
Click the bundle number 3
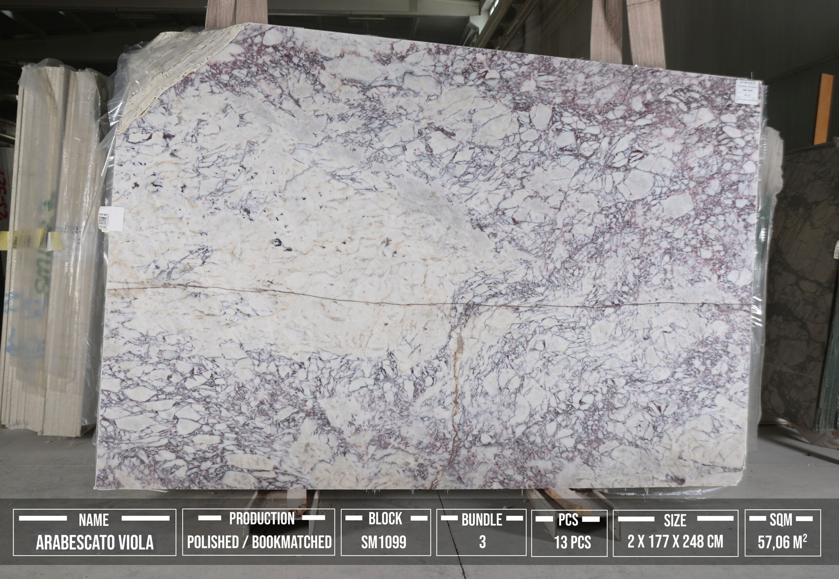point(482,542)
